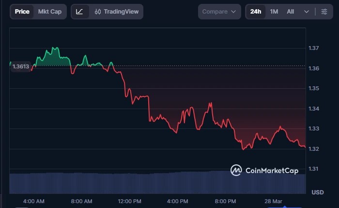Select the 24h time range

click(x=256, y=12)
